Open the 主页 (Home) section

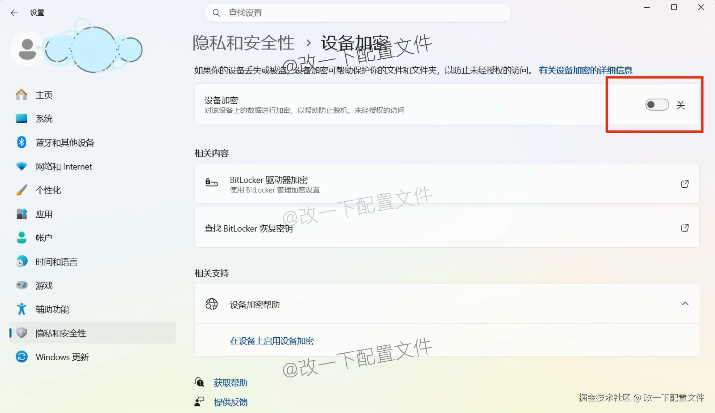pyautogui.click(x=44, y=95)
